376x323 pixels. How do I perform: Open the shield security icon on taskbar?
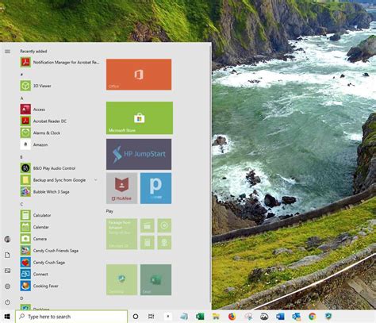328,317
